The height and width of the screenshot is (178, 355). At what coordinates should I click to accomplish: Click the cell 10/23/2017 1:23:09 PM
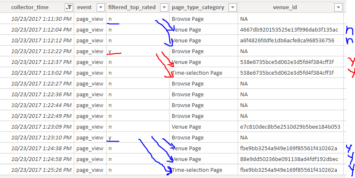pyautogui.click(x=41, y=127)
